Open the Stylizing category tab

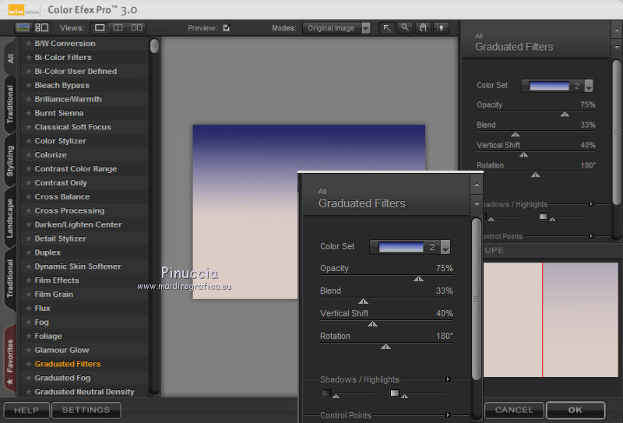(10, 160)
